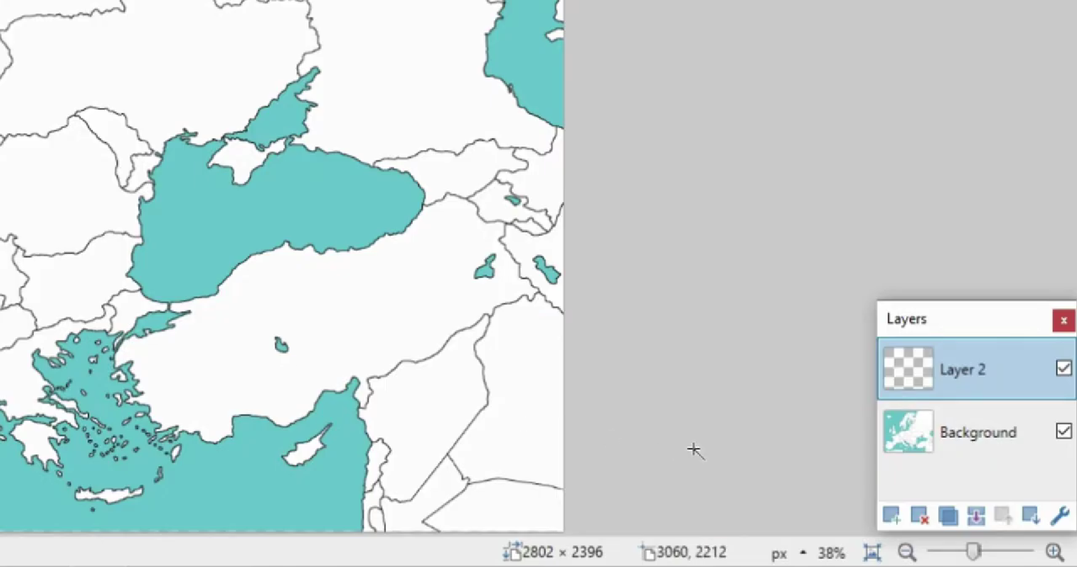
Task: Toggle visibility of Layer 2
Action: (1064, 368)
